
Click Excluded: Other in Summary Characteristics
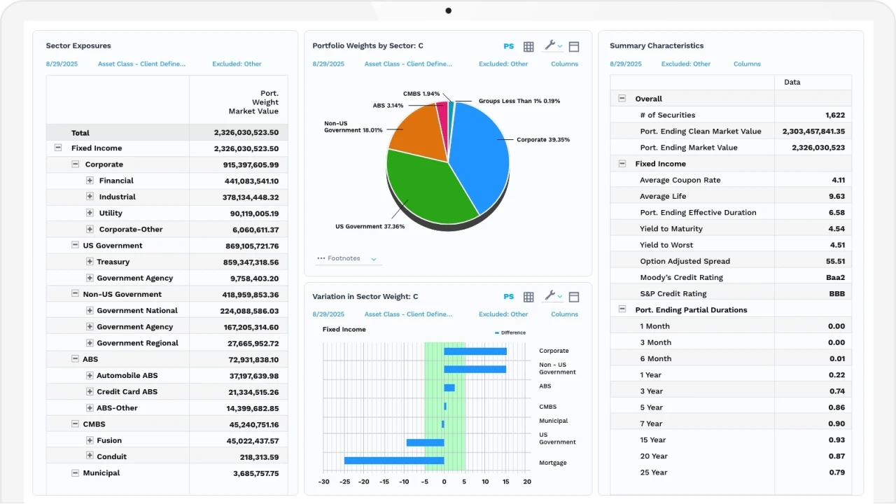coord(686,64)
